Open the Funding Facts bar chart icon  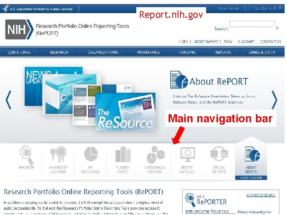(x=123, y=154)
